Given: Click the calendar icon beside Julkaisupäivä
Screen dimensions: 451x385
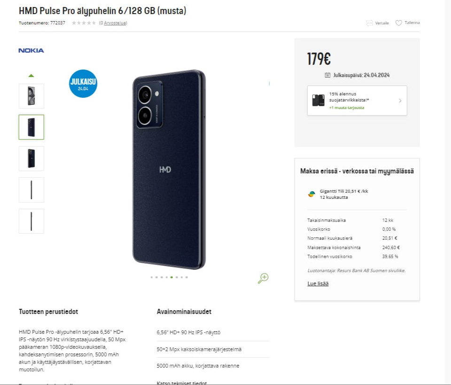Looking at the screenshot, I should tap(327, 75).
